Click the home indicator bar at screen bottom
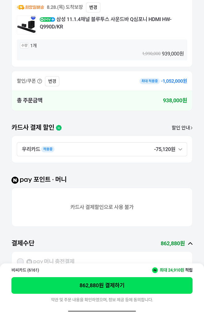The width and height of the screenshot is (204, 313). point(102,311)
